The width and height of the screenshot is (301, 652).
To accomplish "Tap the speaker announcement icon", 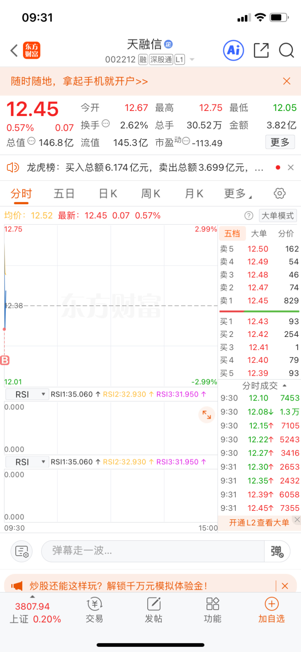I will click(x=13, y=167).
